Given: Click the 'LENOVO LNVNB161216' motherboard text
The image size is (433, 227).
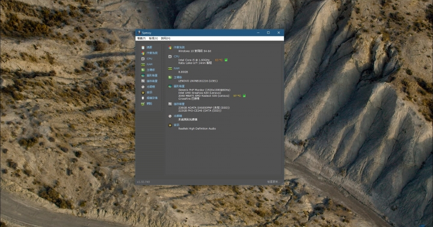Looking at the screenshot, I should 198,81.
